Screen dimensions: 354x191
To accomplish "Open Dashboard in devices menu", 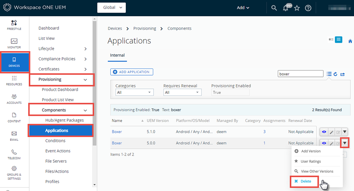I will [49, 28].
